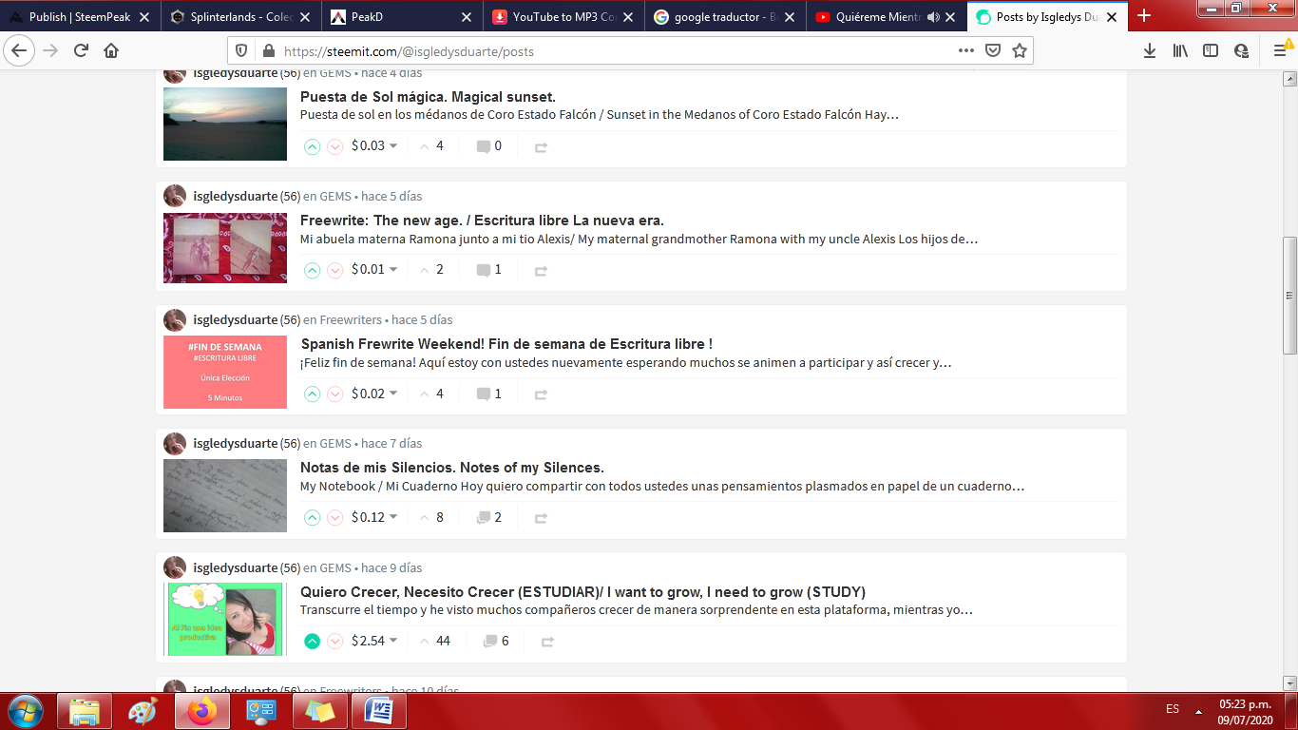Open notebook thumbnail of Notas post
1298x730 pixels.
tap(225, 495)
